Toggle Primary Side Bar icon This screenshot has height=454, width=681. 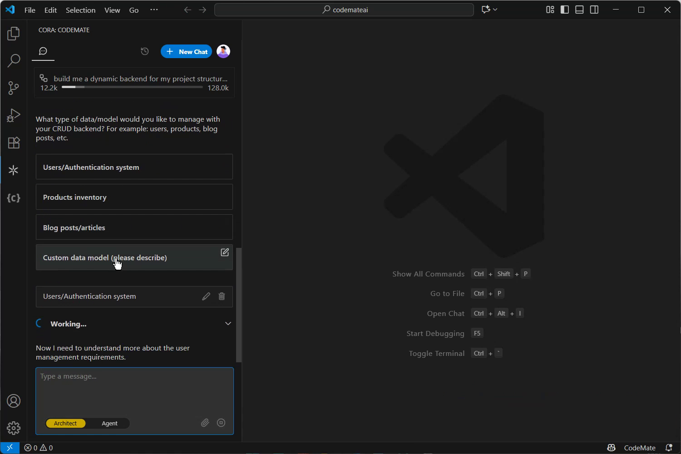565,10
